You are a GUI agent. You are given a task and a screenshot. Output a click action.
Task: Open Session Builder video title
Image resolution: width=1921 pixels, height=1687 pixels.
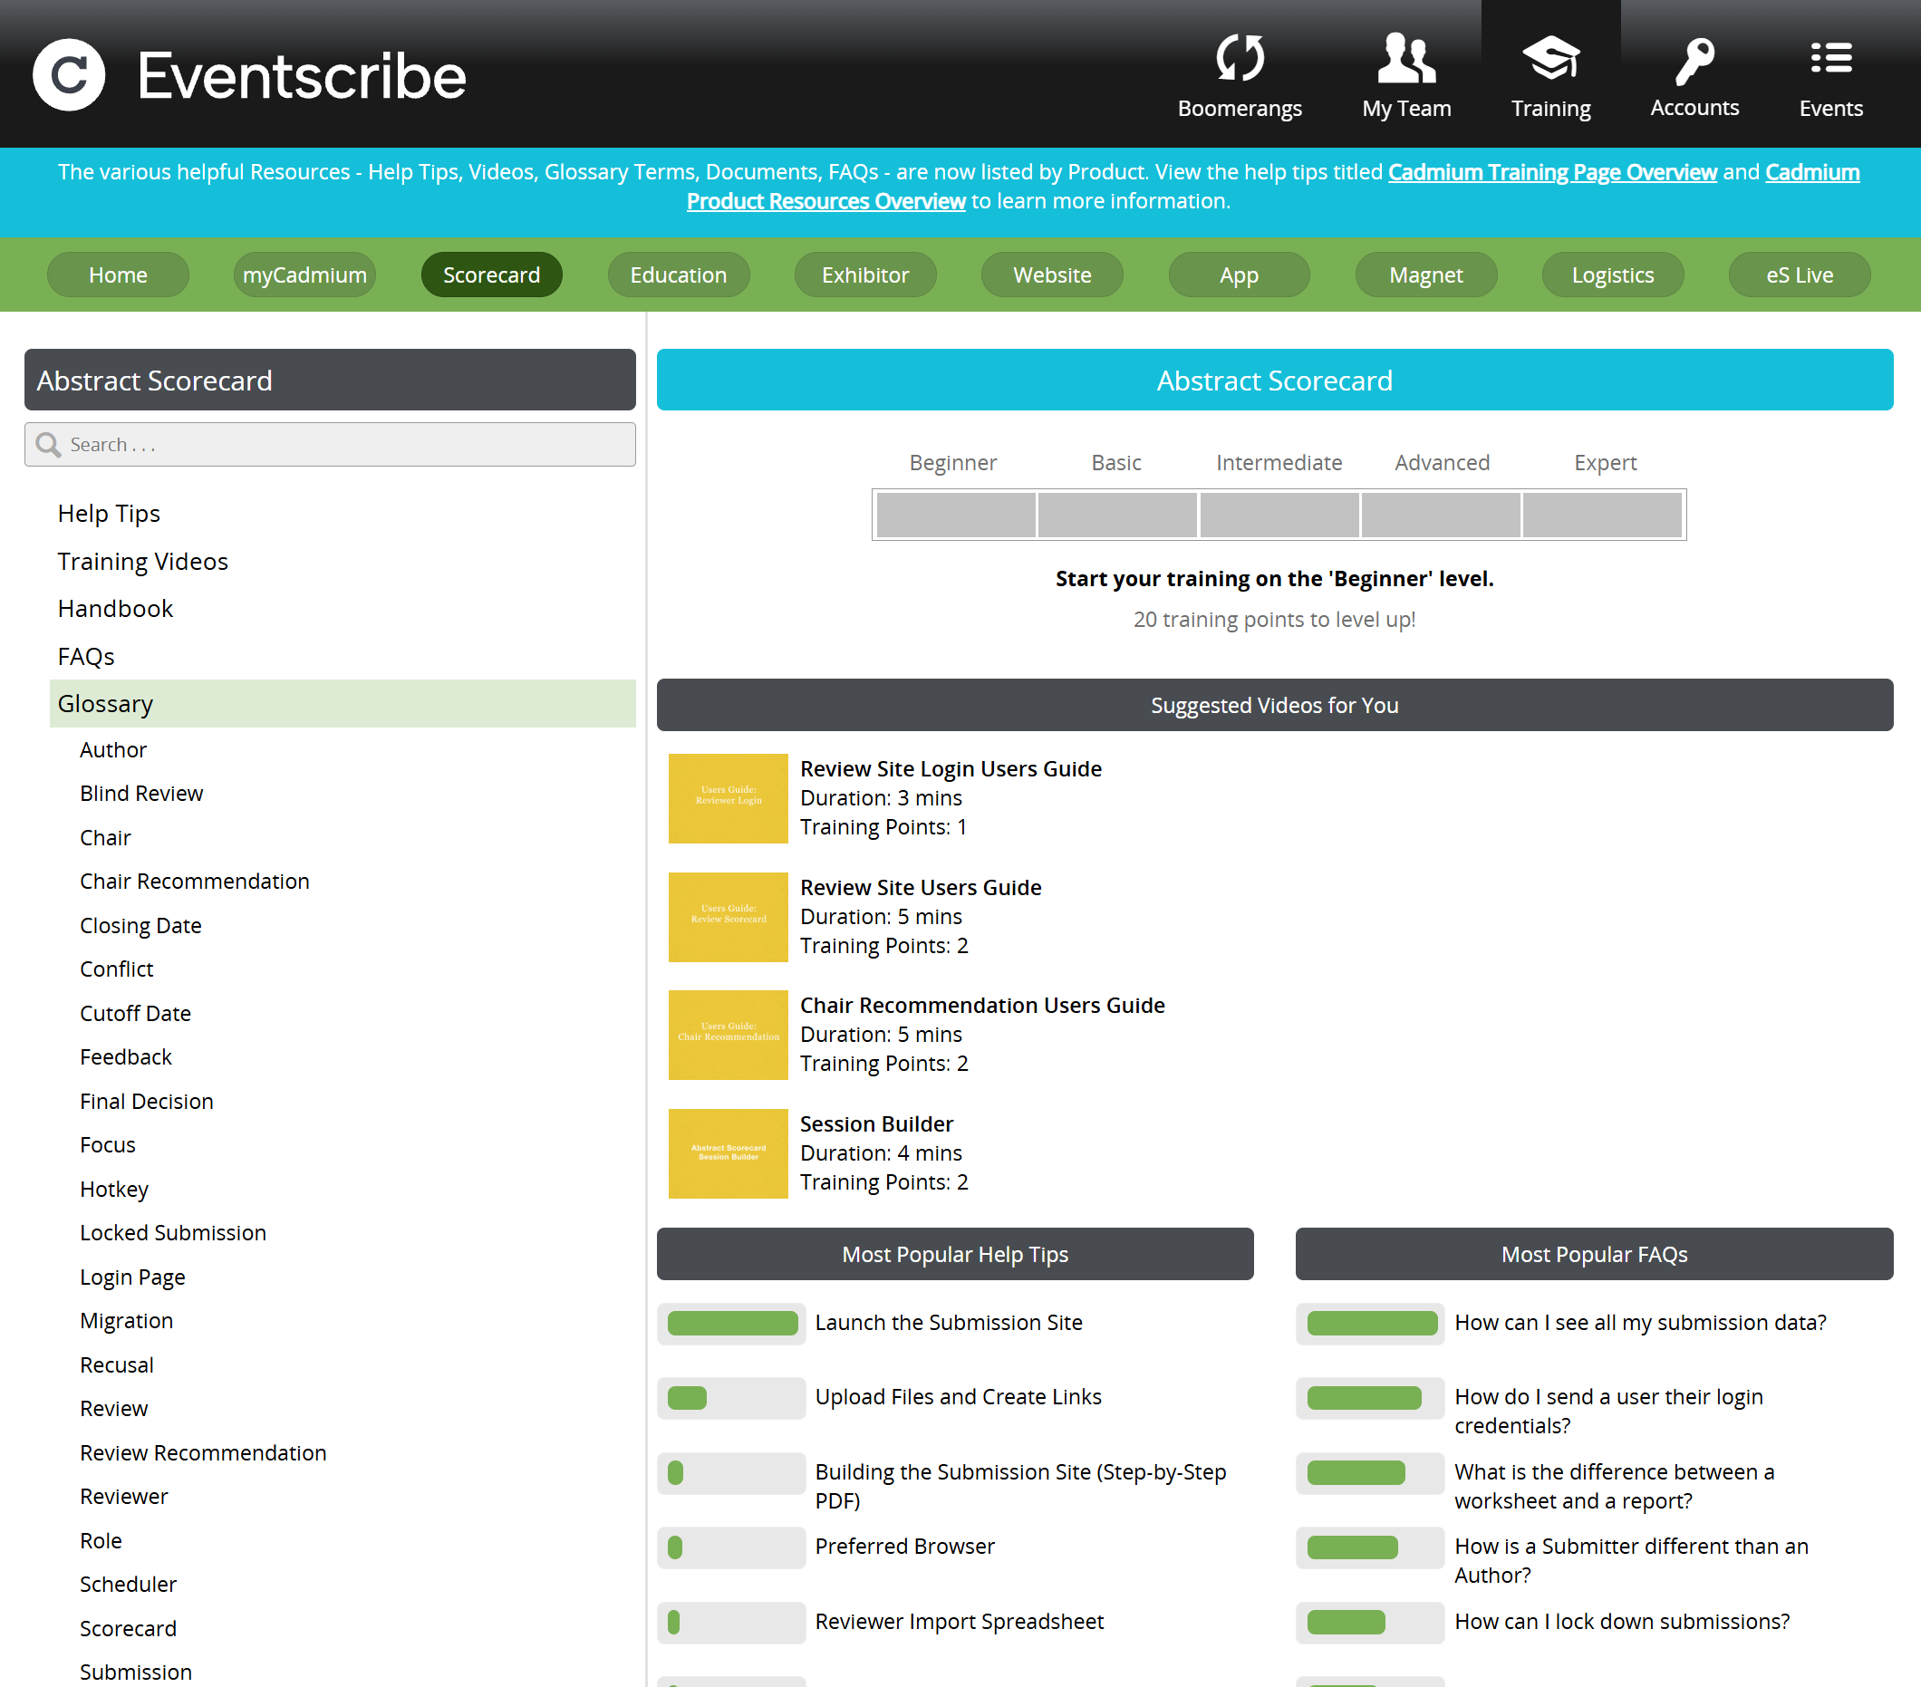(876, 1124)
